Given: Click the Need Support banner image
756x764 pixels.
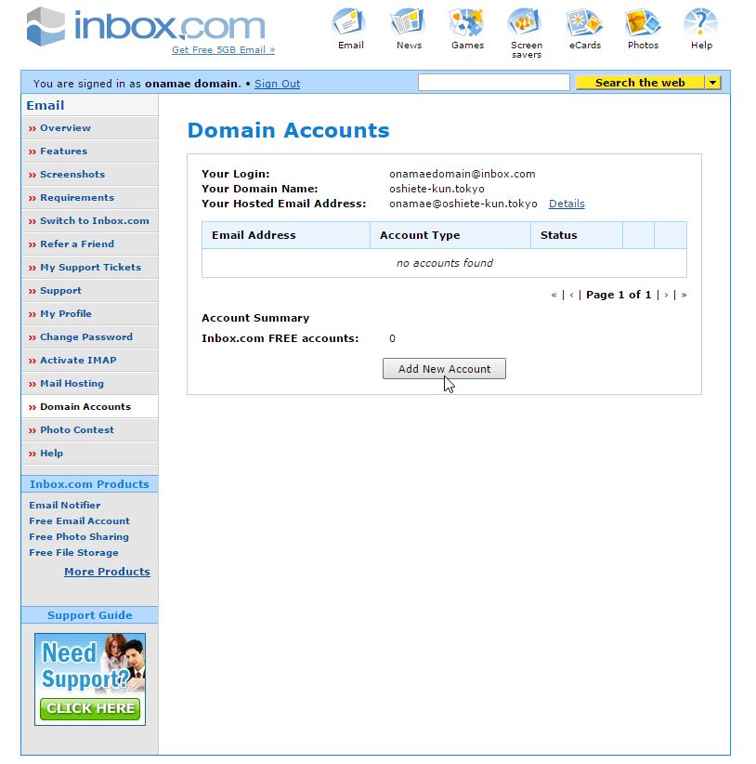Looking at the screenshot, I should (x=90, y=679).
